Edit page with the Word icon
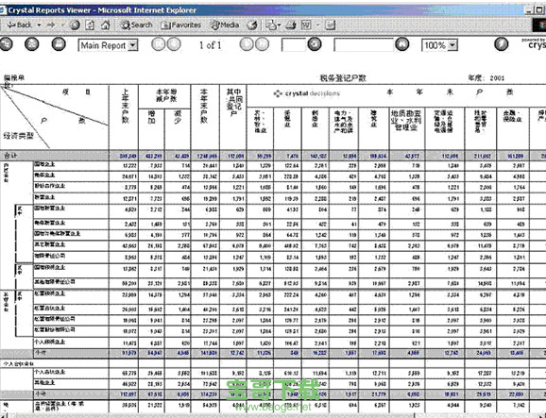Viewport: 546px width, 418px height. (306, 25)
